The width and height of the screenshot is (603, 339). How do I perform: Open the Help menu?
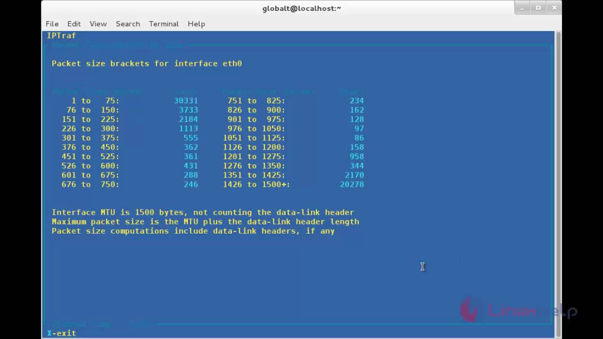(196, 24)
